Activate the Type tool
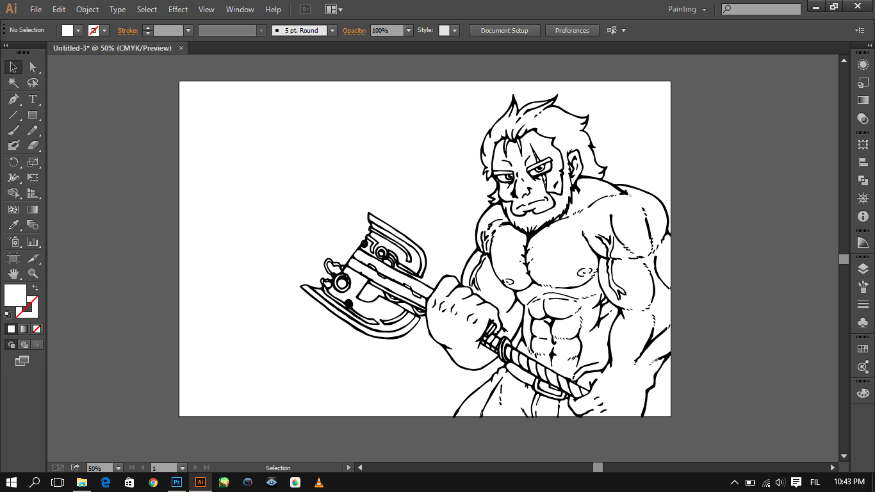 tap(33, 99)
